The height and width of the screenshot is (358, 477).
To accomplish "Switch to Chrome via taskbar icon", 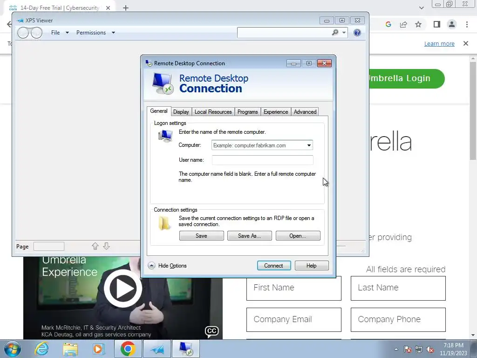I will 128,349.
